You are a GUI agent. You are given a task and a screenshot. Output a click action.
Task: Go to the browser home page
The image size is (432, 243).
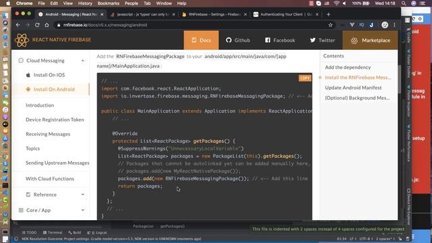(47, 25)
